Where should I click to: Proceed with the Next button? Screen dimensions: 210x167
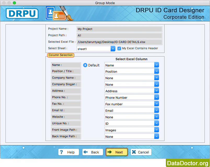(x=117, y=152)
